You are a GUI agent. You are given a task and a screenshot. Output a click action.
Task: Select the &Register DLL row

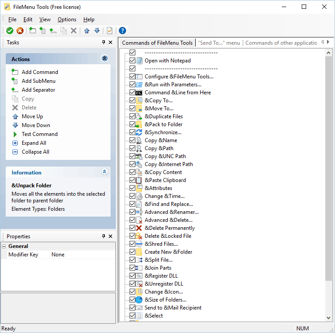pyautogui.click(x=161, y=276)
